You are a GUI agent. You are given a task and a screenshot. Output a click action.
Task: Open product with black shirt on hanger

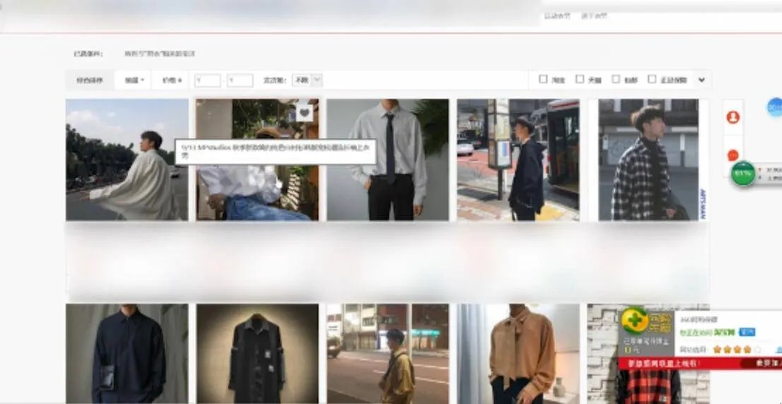(x=257, y=354)
